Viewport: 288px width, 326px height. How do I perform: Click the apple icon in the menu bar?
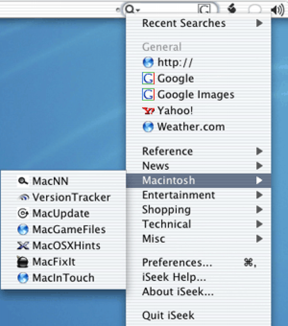point(232,9)
